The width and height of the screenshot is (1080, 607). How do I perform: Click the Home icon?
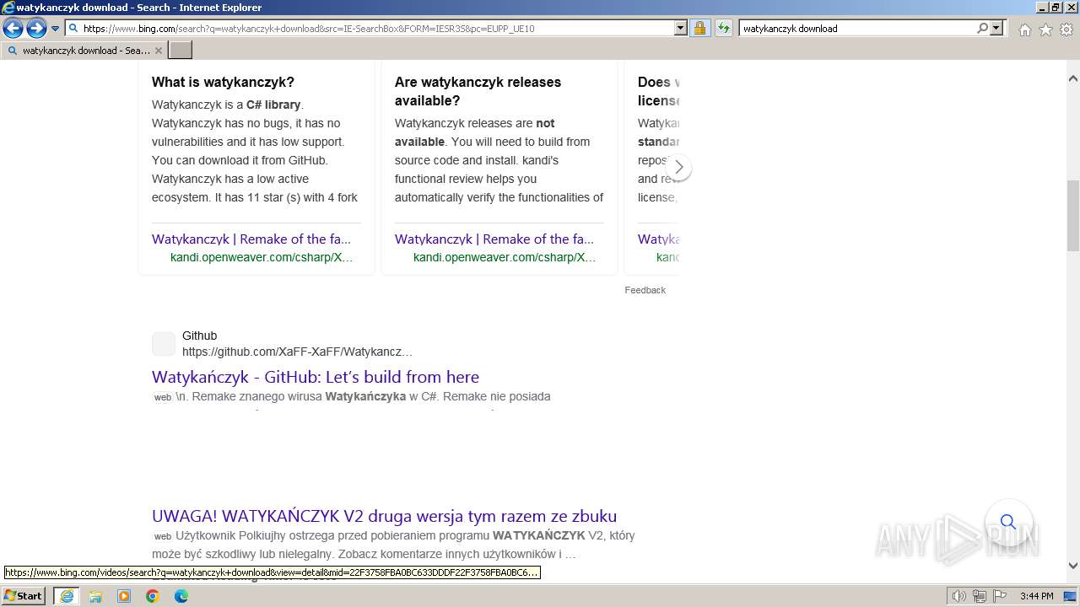pyautogui.click(x=1024, y=30)
